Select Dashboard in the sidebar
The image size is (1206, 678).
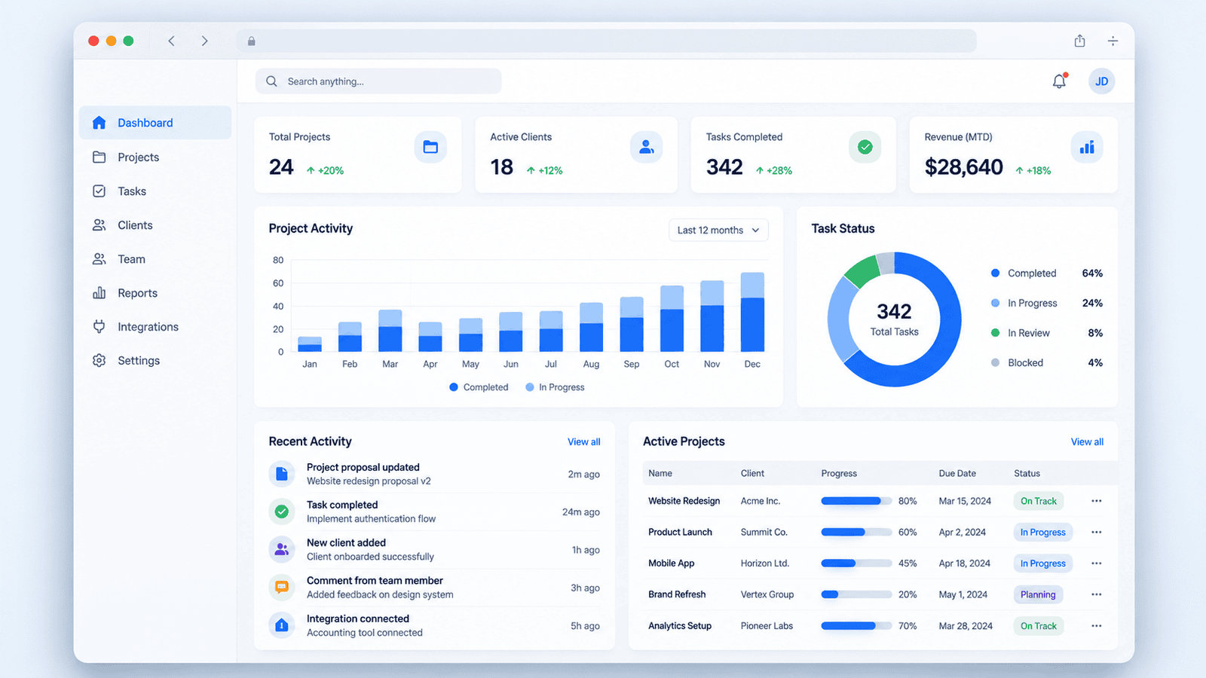point(155,123)
